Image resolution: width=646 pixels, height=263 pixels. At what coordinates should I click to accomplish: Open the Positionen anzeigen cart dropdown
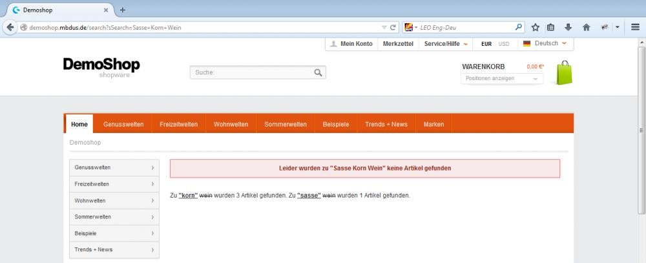point(502,78)
